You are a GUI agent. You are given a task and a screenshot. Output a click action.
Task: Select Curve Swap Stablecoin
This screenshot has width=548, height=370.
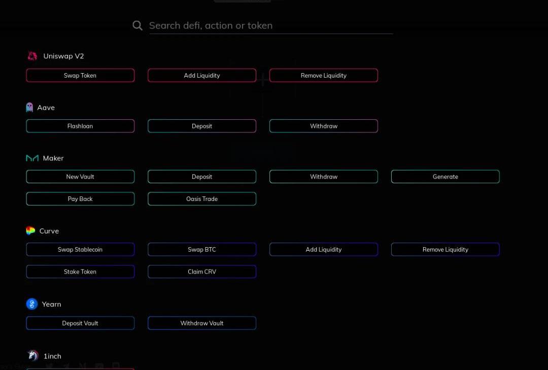tap(80, 249)
